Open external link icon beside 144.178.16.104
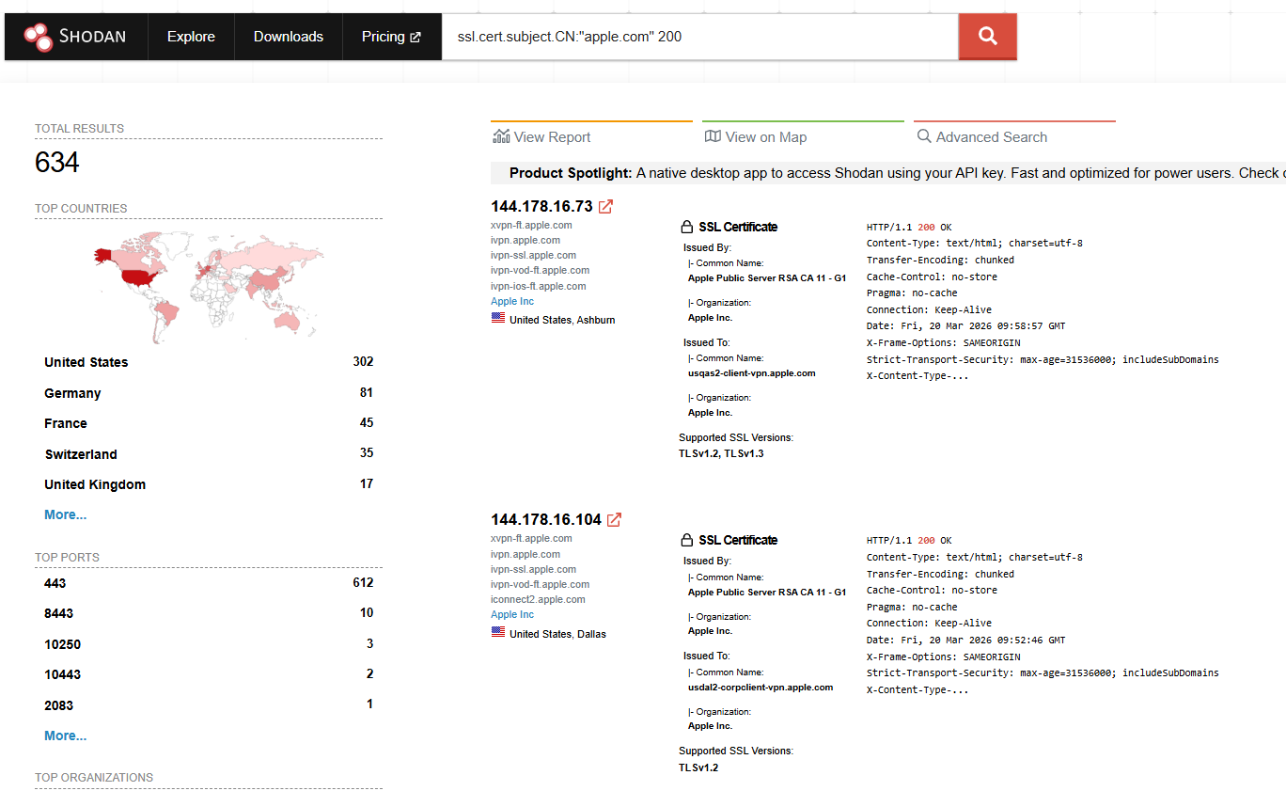This screenshot has height=791, width=1286. pos(614,520)
